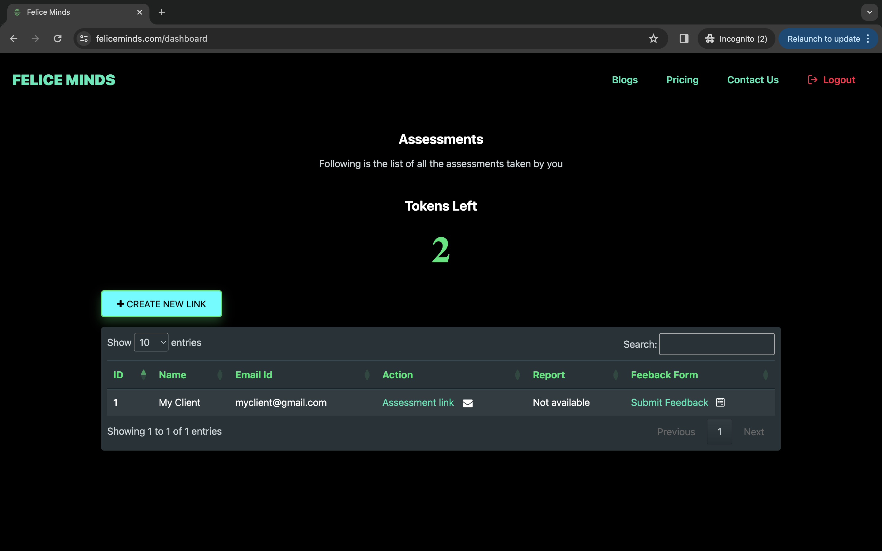The image size is (882, 551).
Task: Click the Pricing menu item
Action: click(682, 79)
